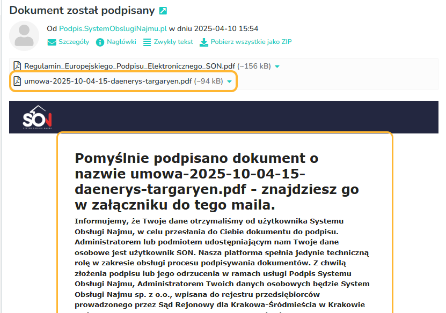
Task: Click the download ZIP icon
Action: (204, 42)
